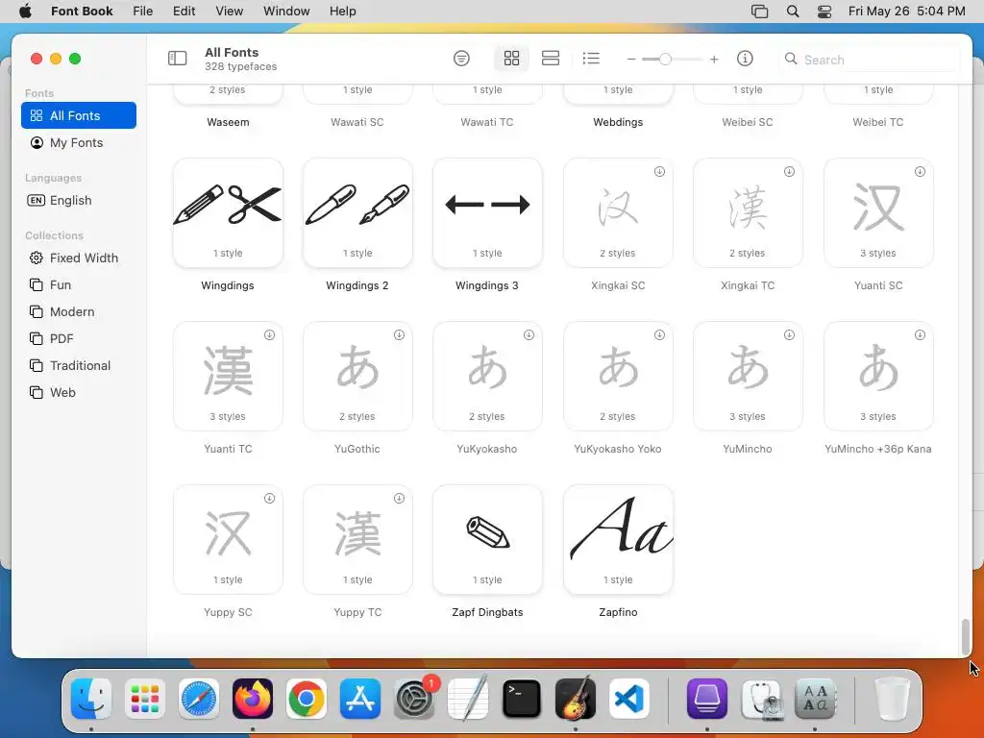The width and height of the screenshot is (984, 738).
Task: Open the Fixed Width collection
Action: pos(79,258)
